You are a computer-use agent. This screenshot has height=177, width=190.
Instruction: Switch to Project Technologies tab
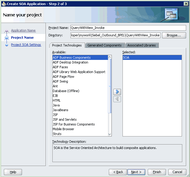(x=67, y=45)
